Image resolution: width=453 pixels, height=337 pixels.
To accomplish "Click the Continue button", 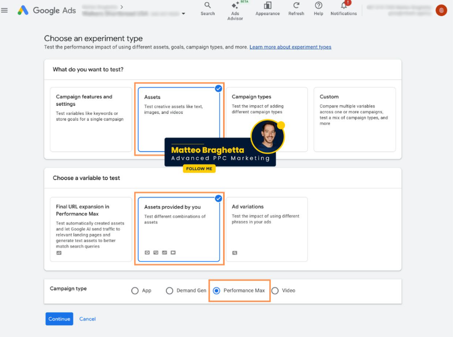I will click(59, 319).
